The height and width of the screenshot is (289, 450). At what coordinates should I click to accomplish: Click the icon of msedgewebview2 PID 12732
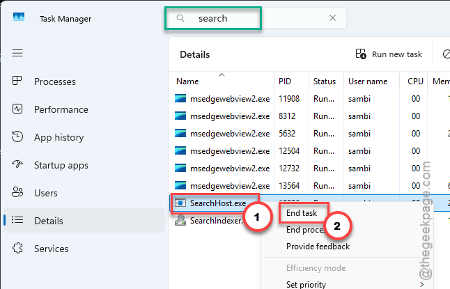(x=180, y=168)
